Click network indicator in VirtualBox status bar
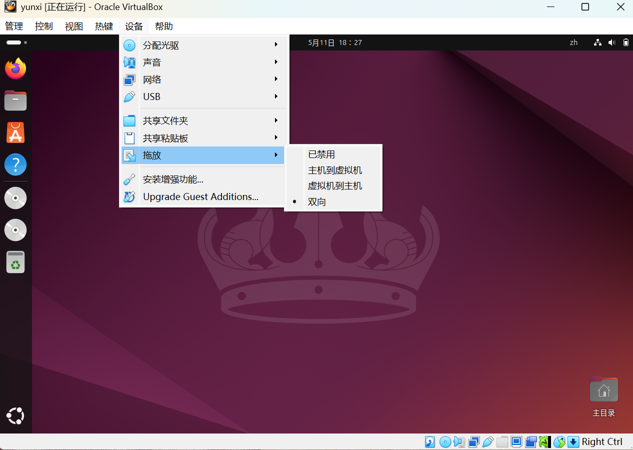The height and width of the screenshot is (450, 633). [x=473, y=442]
